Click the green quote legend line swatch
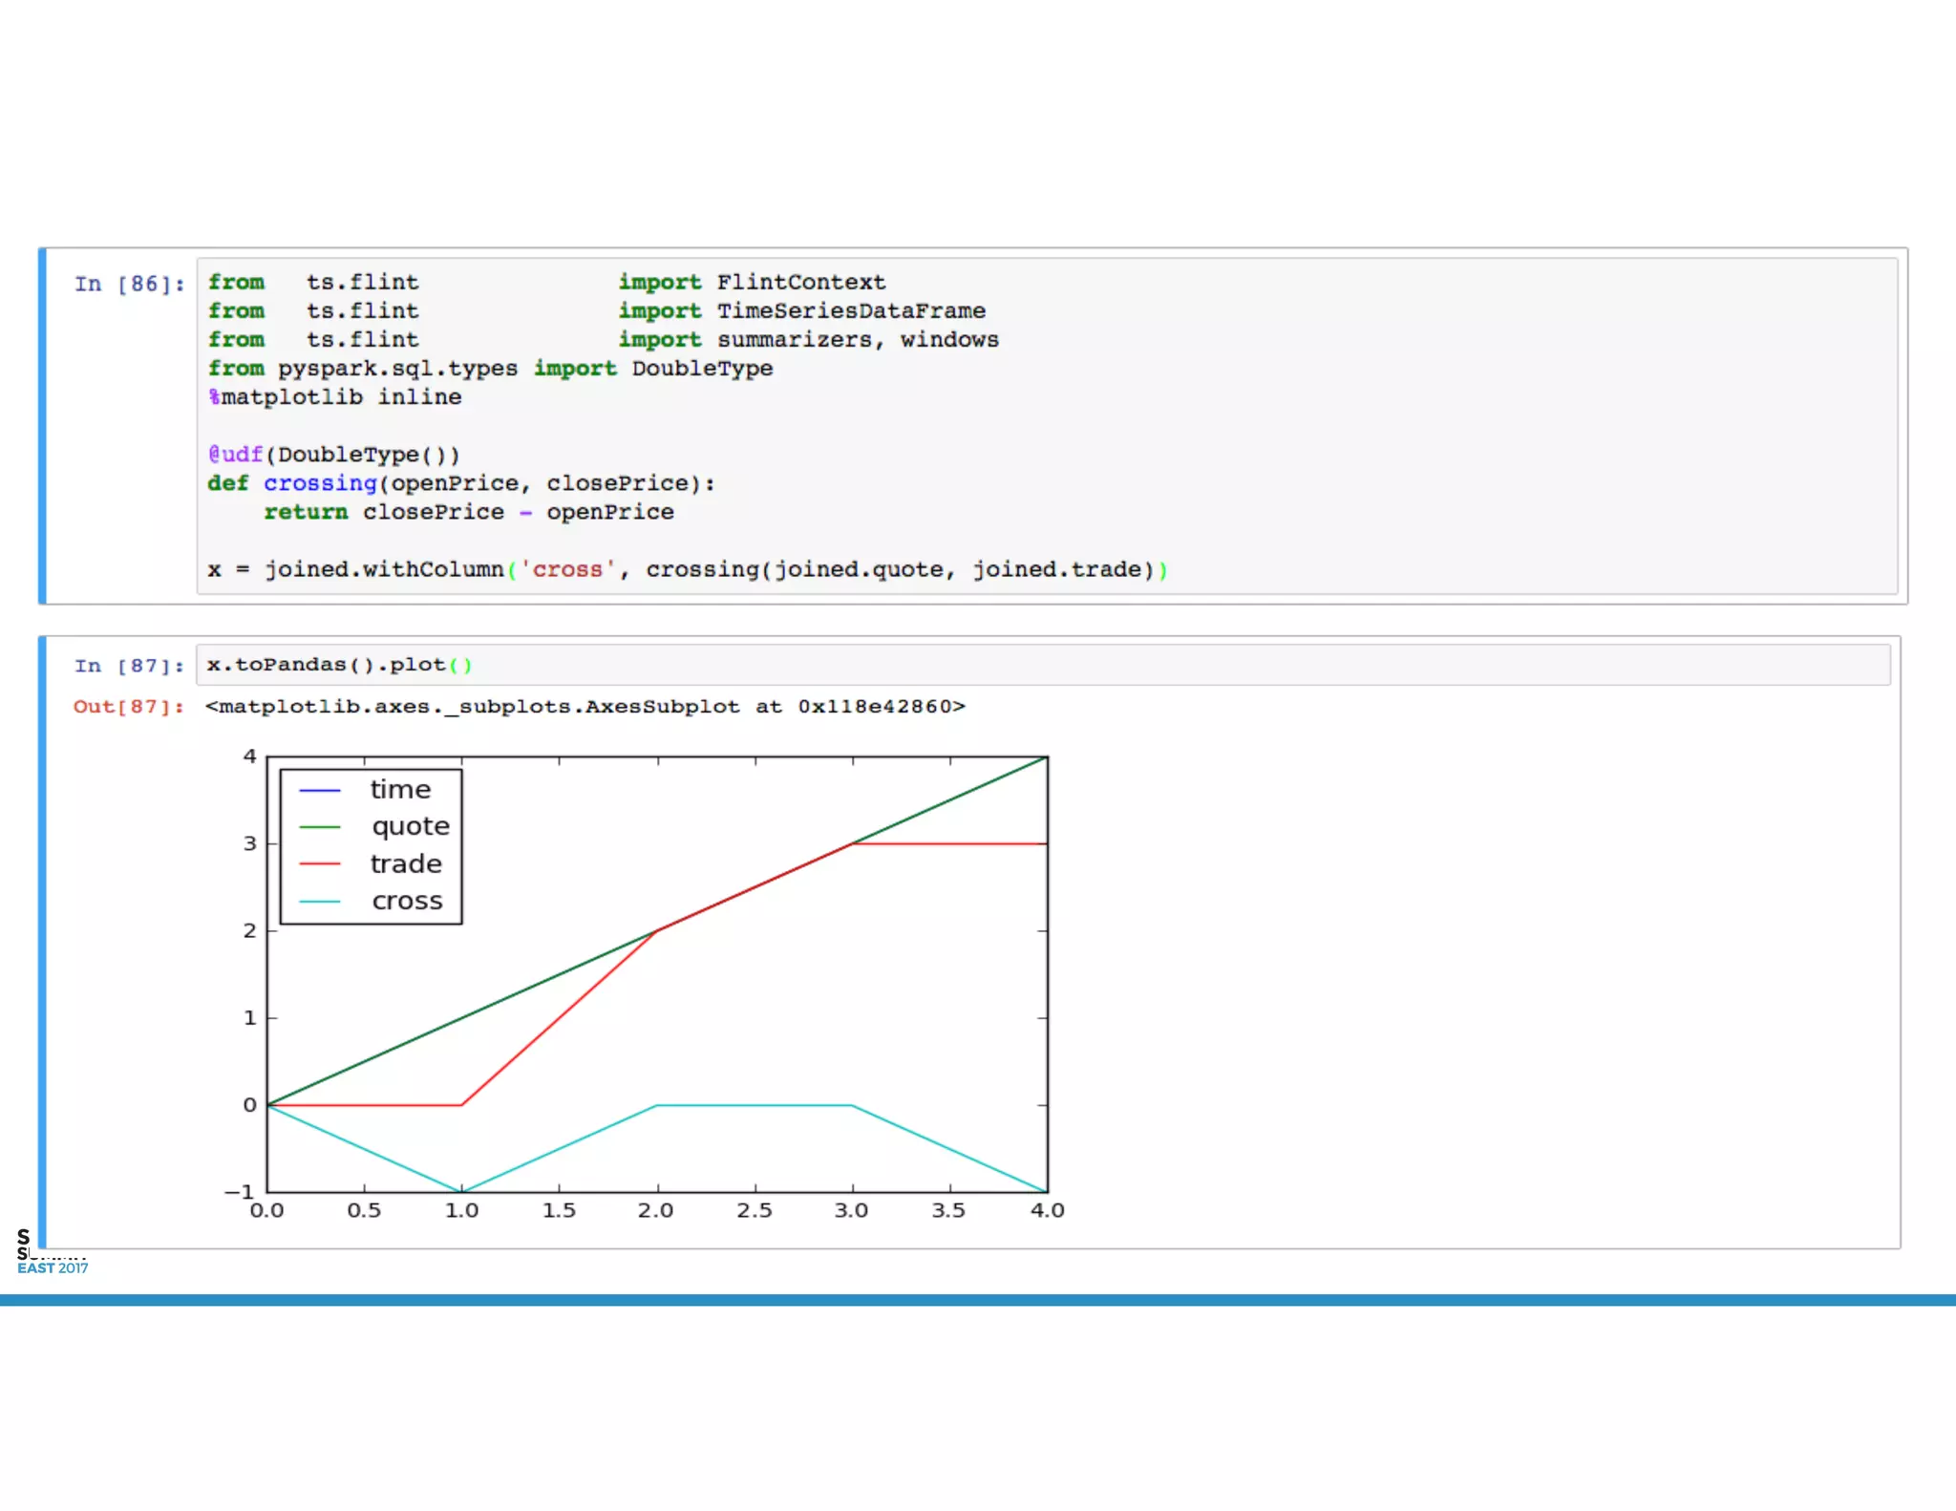Image resolution: width=1956 pixels, height=1511 pixels. (x=320, y=827)
